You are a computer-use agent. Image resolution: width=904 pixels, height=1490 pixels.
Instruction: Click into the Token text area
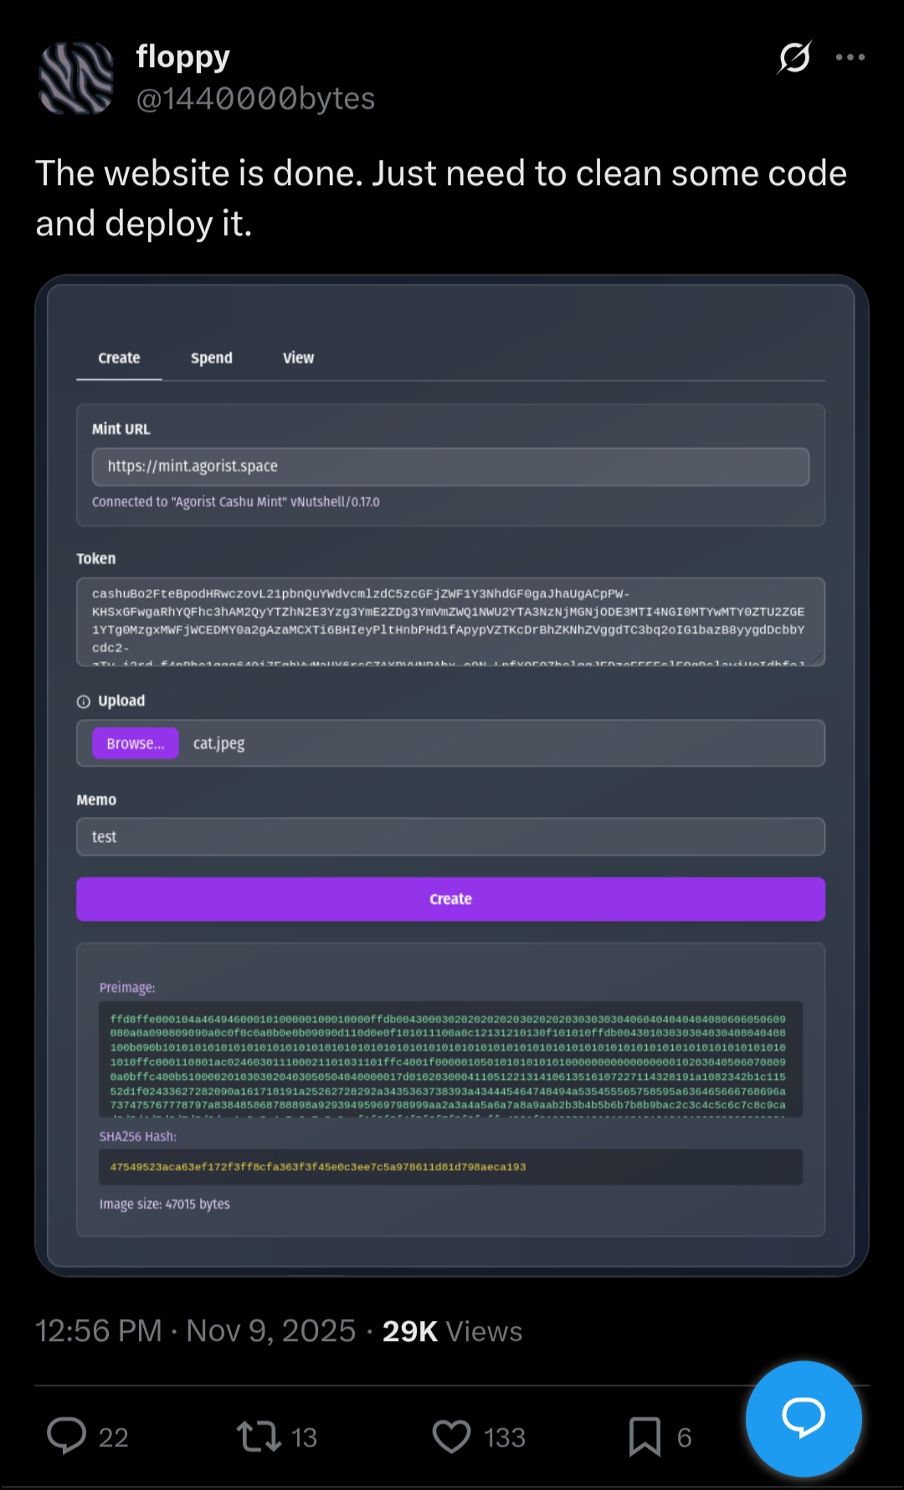pyautogui.click(x=450, y=621)
